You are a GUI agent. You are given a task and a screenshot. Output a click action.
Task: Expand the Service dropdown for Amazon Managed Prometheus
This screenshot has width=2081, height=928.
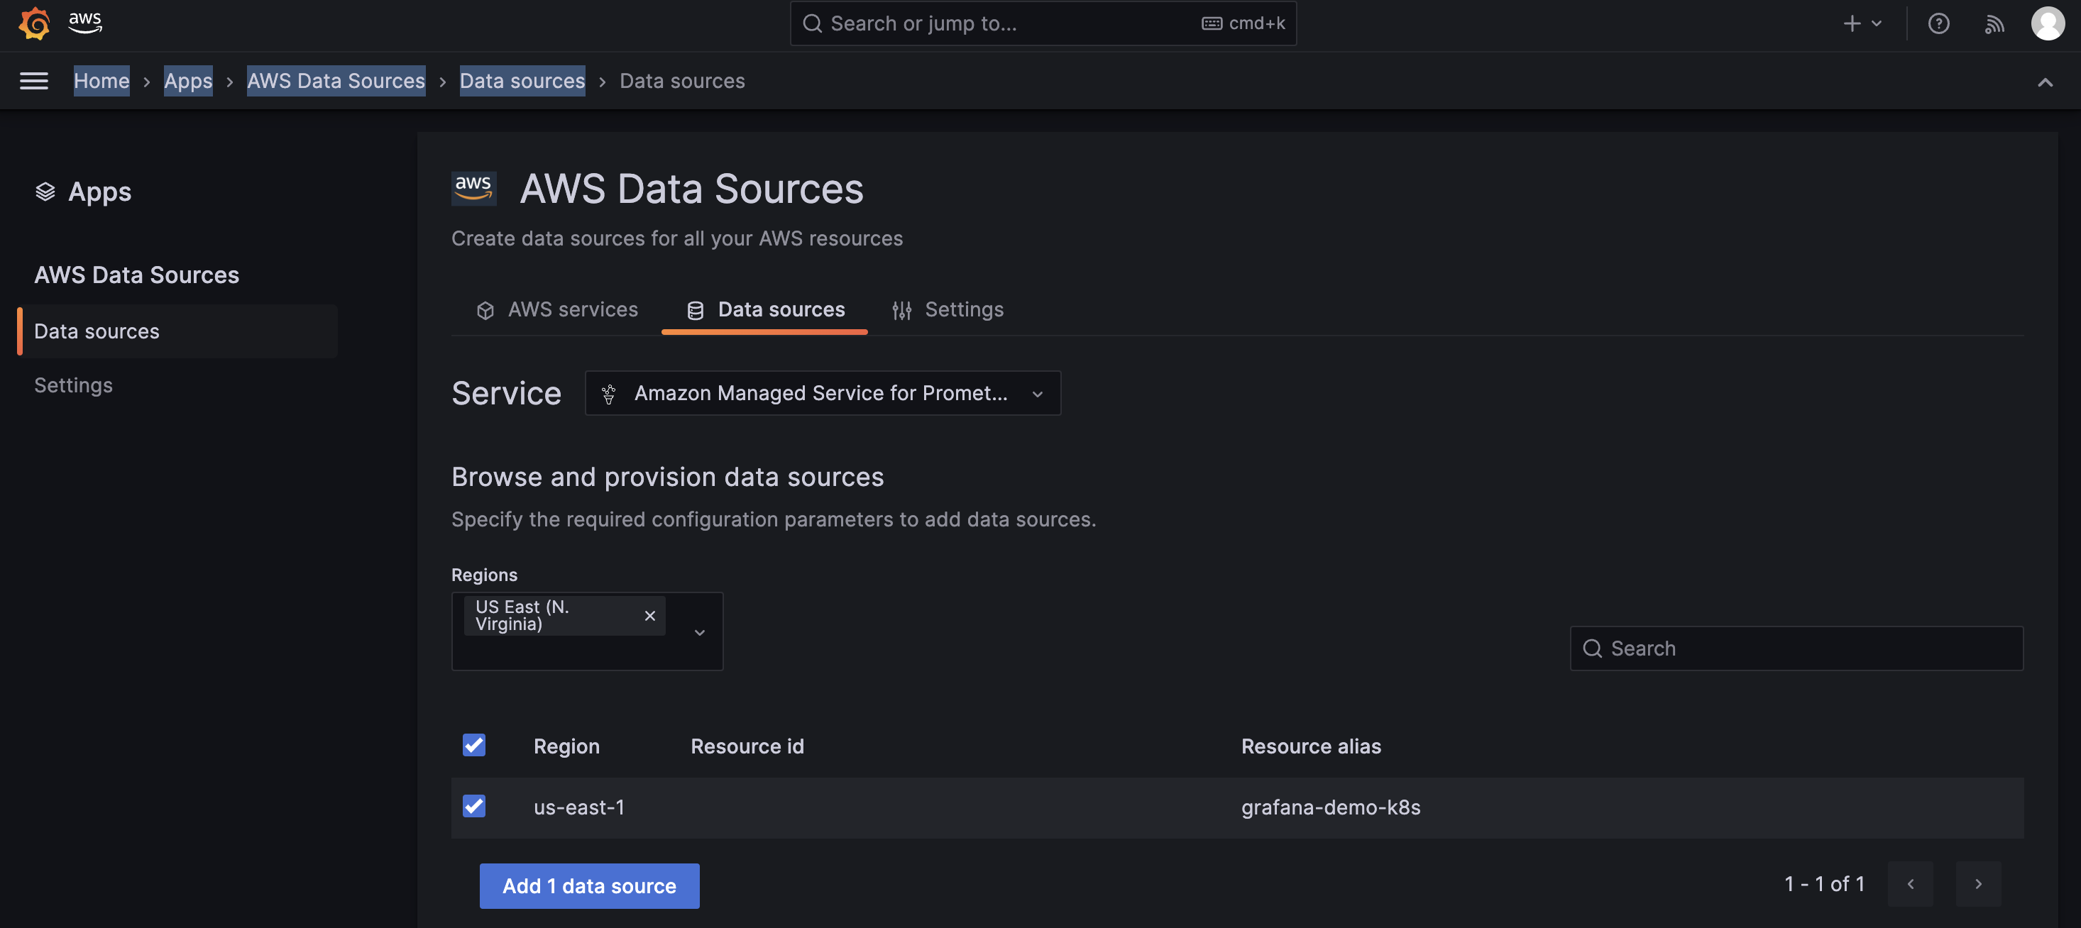823,393
